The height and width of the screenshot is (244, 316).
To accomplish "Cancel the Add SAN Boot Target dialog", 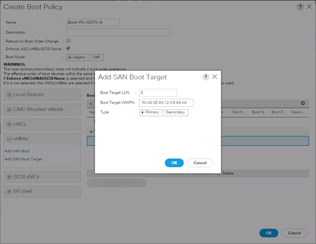I will point(200,163).
